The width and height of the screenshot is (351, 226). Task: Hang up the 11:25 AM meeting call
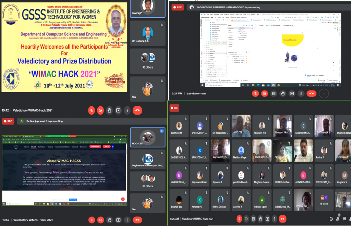282,218
